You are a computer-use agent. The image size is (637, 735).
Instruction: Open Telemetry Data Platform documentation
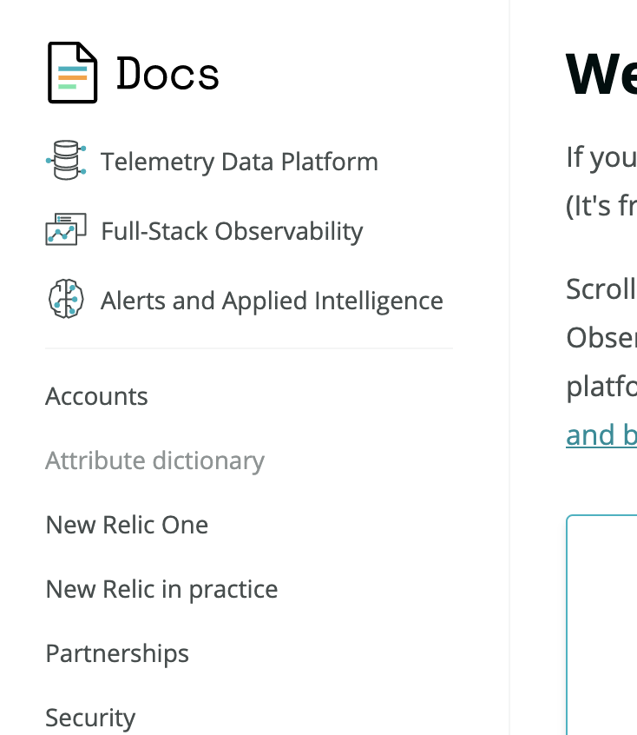point(240,162)
